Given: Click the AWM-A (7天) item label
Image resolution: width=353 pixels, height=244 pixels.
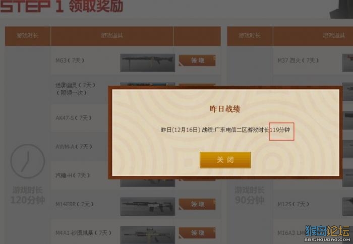Looking at the screenshot, I should (x=74, y=147).
